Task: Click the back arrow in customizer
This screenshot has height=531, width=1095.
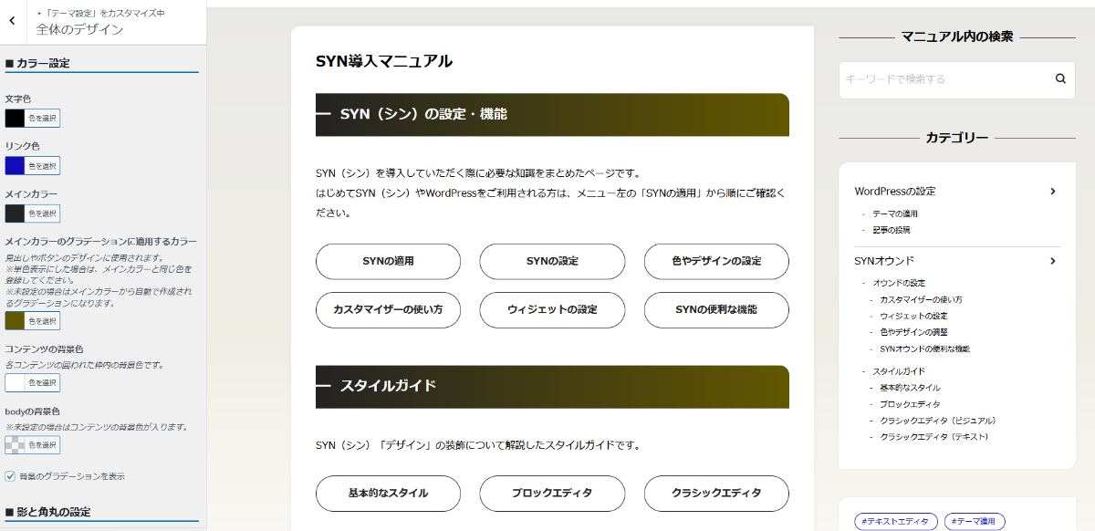Action: pos(12,21)
